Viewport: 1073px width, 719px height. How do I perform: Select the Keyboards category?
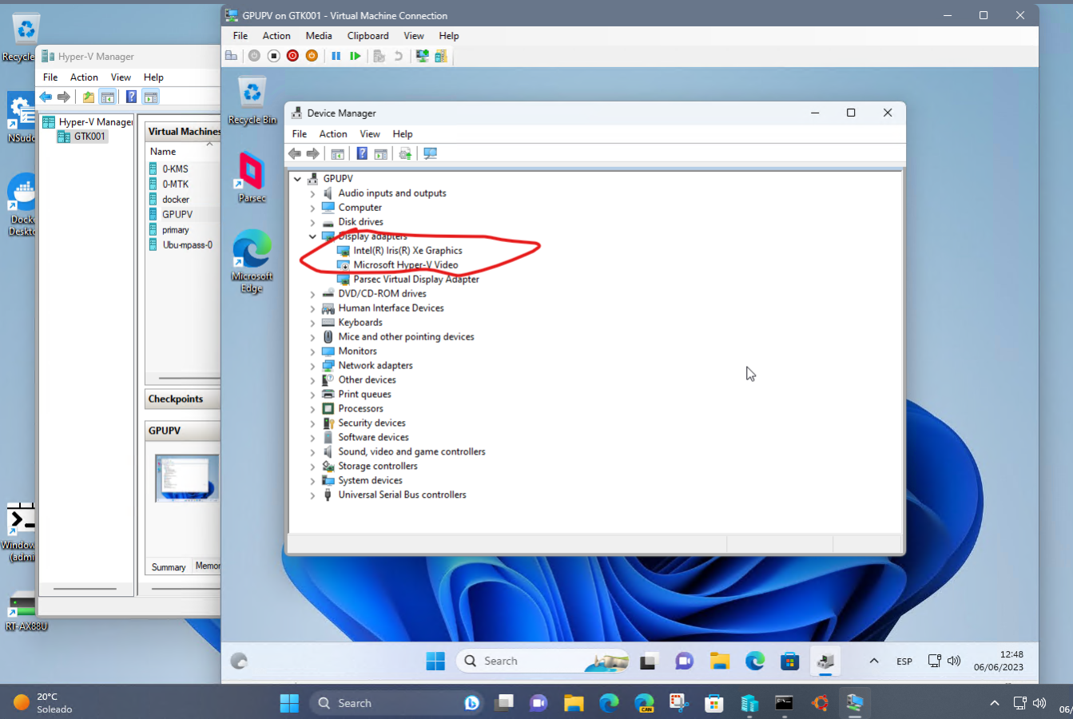point(360,323)
